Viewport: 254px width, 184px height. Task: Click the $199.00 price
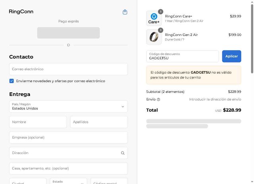(235, 35)
